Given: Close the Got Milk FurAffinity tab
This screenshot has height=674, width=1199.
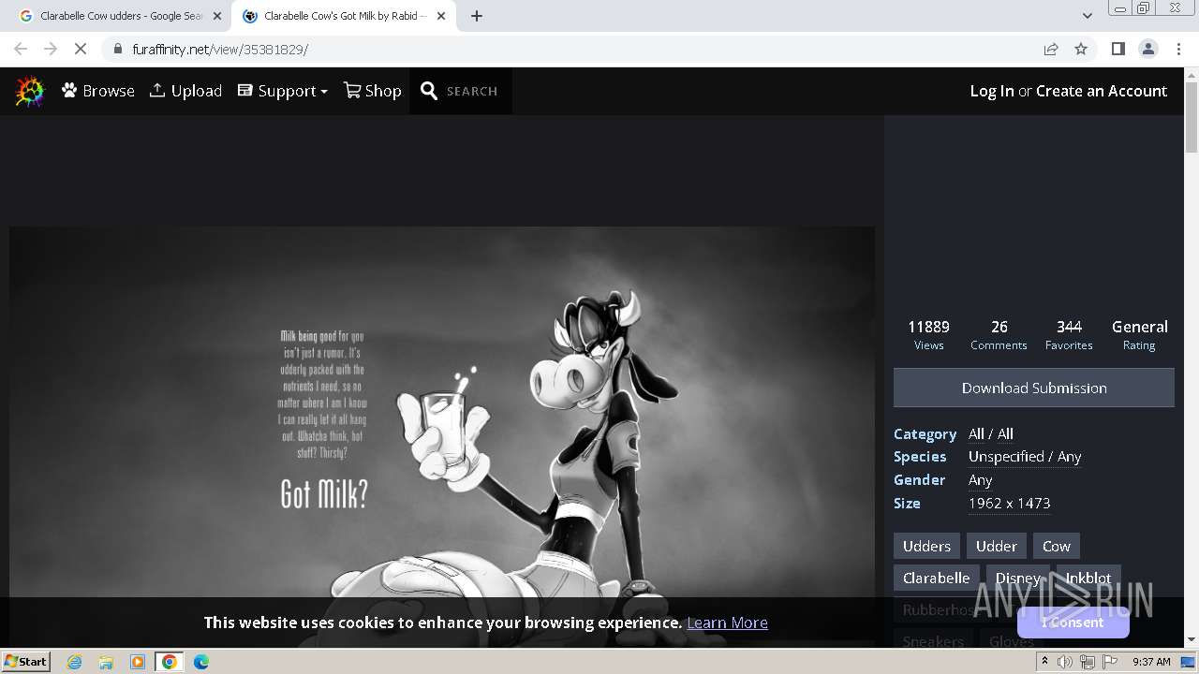Looking at the screenshot, I should pos(441,16).
